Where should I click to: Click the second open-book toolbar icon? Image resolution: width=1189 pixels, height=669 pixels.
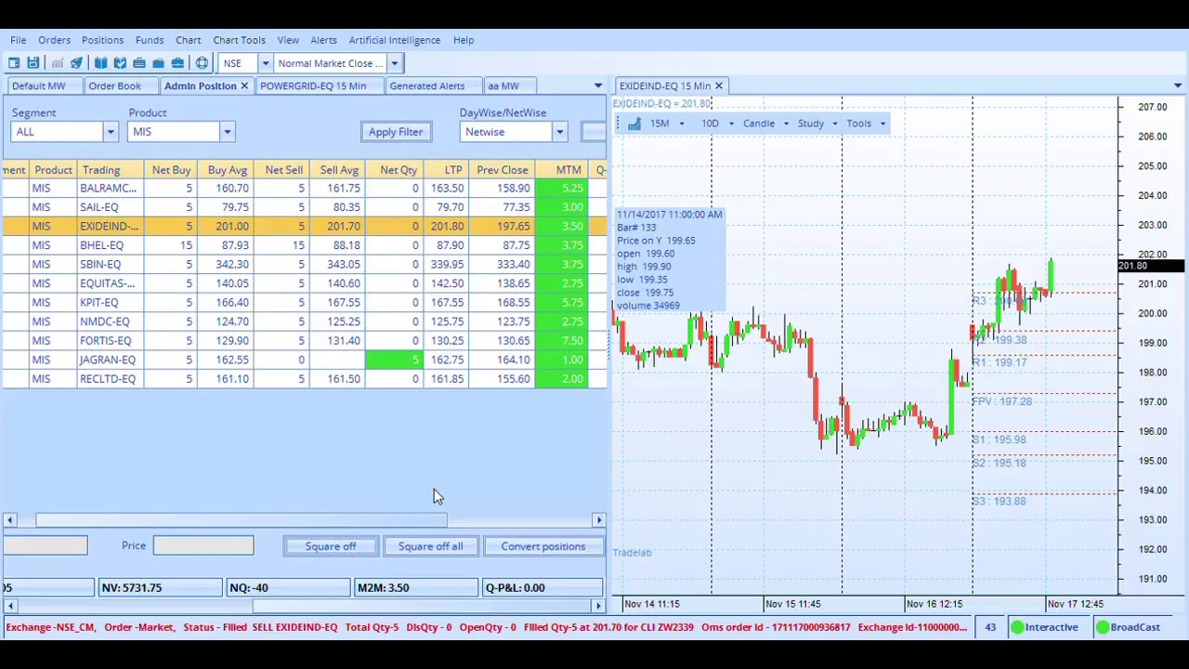[x=120, y=63]
